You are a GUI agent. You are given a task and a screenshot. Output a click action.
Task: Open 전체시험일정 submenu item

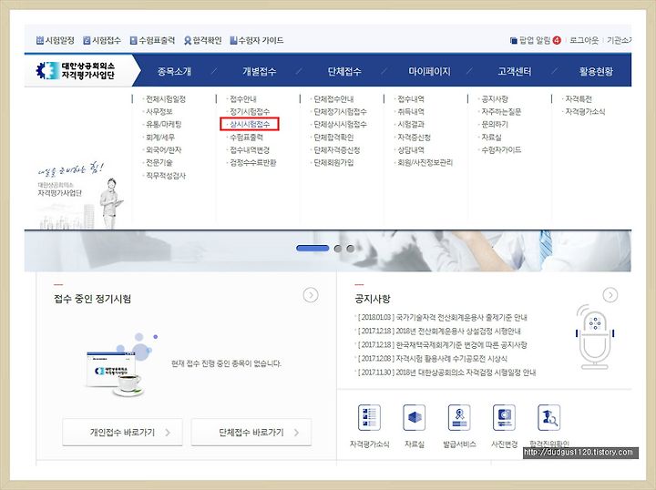166,99
